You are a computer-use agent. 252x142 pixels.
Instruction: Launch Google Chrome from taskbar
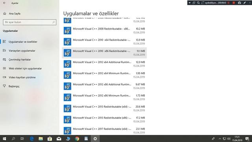[x=77, y=138]
